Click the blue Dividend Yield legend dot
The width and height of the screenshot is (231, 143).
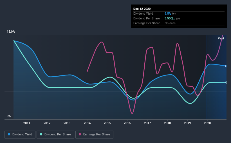[x=9, y=134]
